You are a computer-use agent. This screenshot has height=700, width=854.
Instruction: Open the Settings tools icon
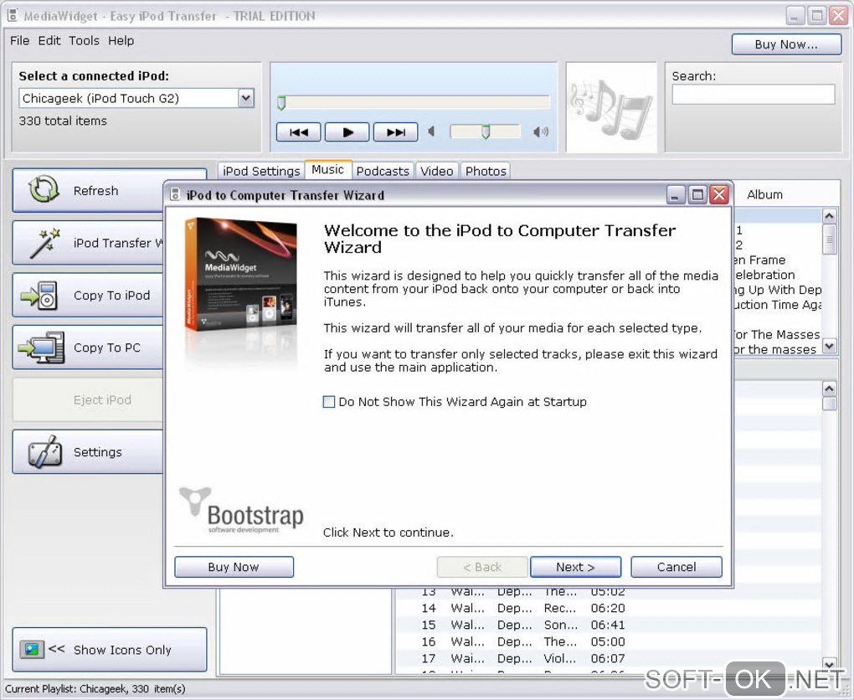tap(44, 451)
